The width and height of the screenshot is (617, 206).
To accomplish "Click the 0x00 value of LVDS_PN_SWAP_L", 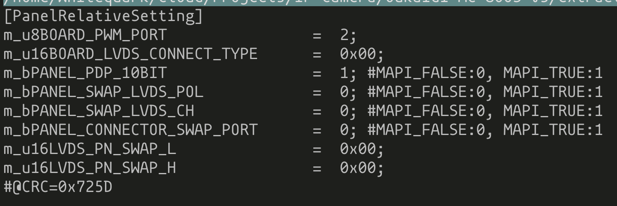I will tap(358, 149).
